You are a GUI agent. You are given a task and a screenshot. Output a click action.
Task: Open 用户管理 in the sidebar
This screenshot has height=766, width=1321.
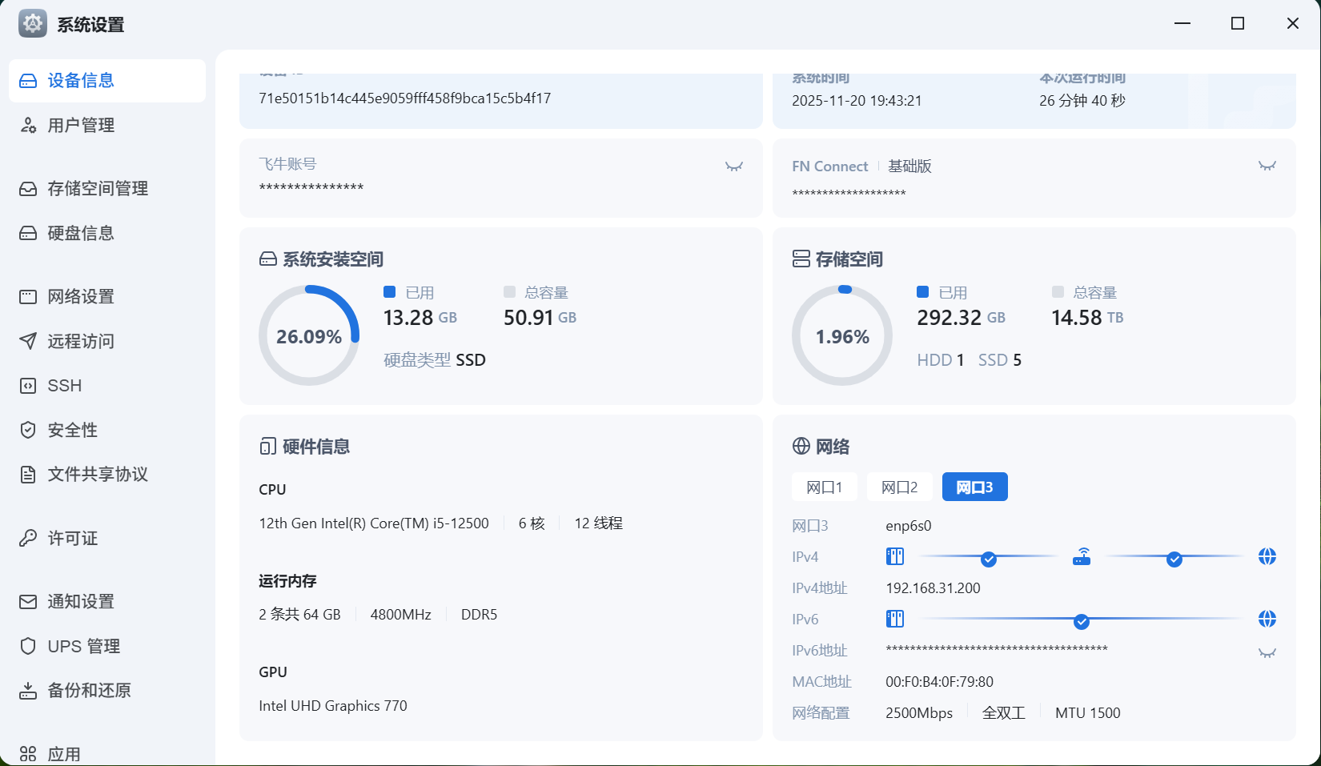[x=81, y=125]
